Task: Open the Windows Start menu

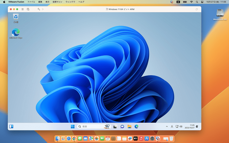Action: 73,126
